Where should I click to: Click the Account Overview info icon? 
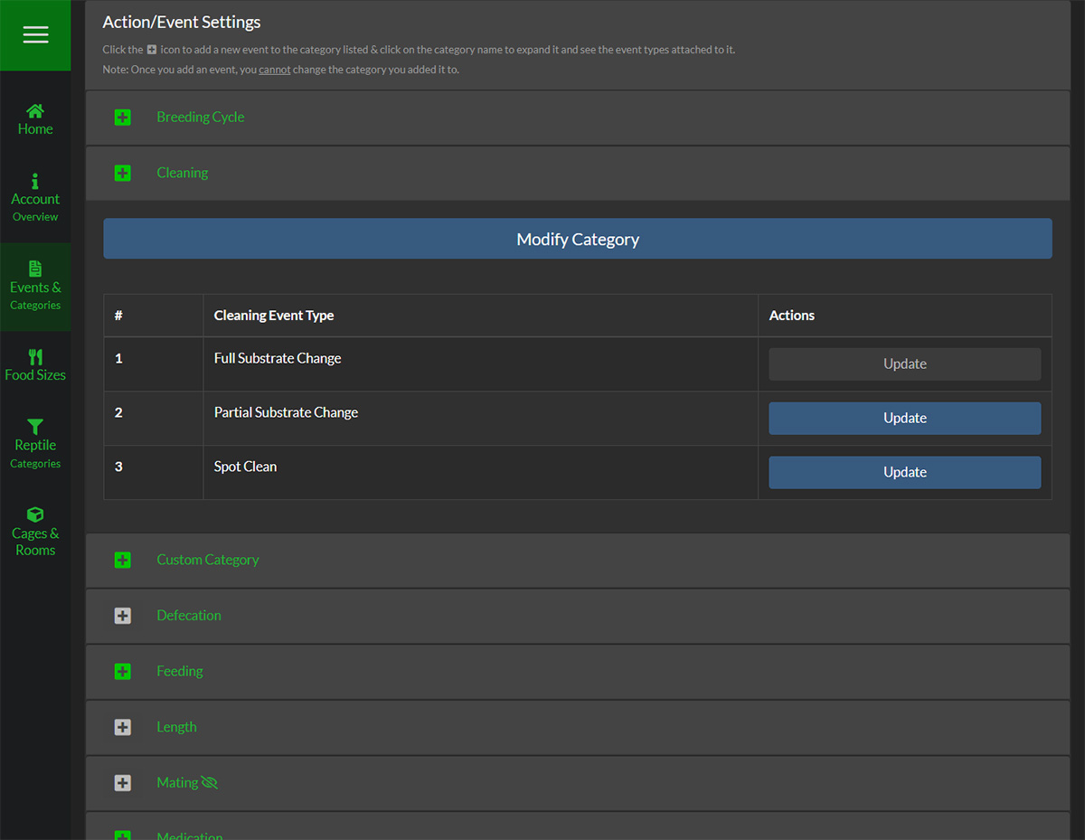(x=35, y=181)
